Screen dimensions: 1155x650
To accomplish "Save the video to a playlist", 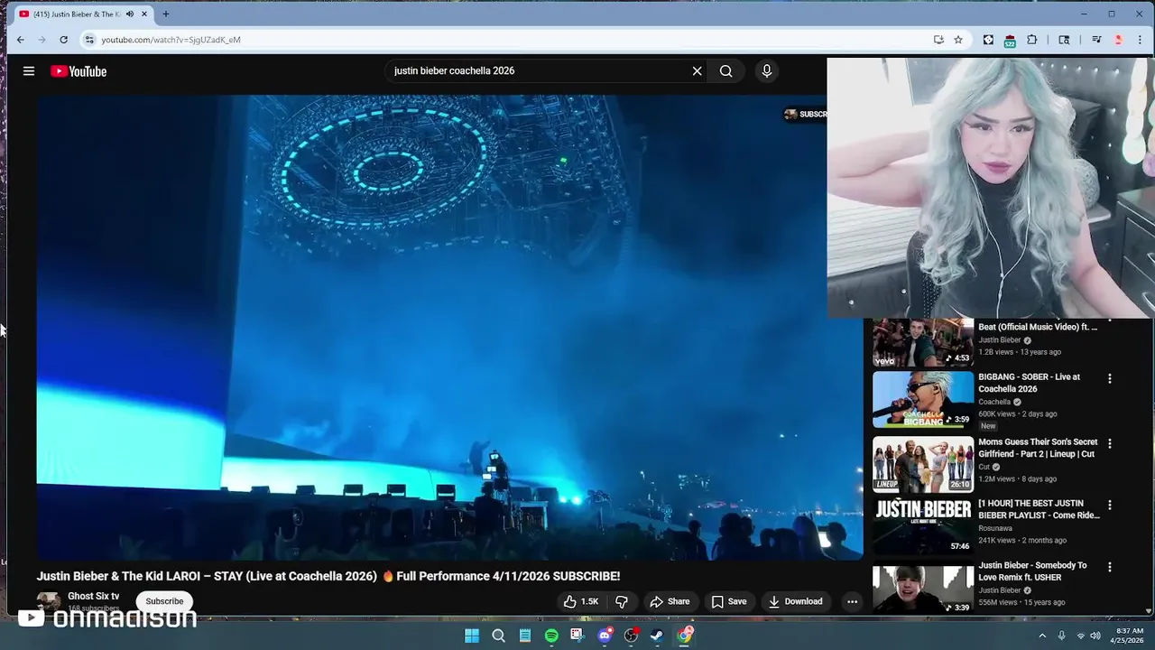I will click(x=729, y=601).
